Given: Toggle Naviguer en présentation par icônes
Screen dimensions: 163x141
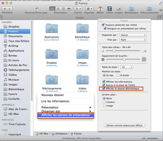Looking at the screenshot, I should pyautogui.click(x=105, y=28).
